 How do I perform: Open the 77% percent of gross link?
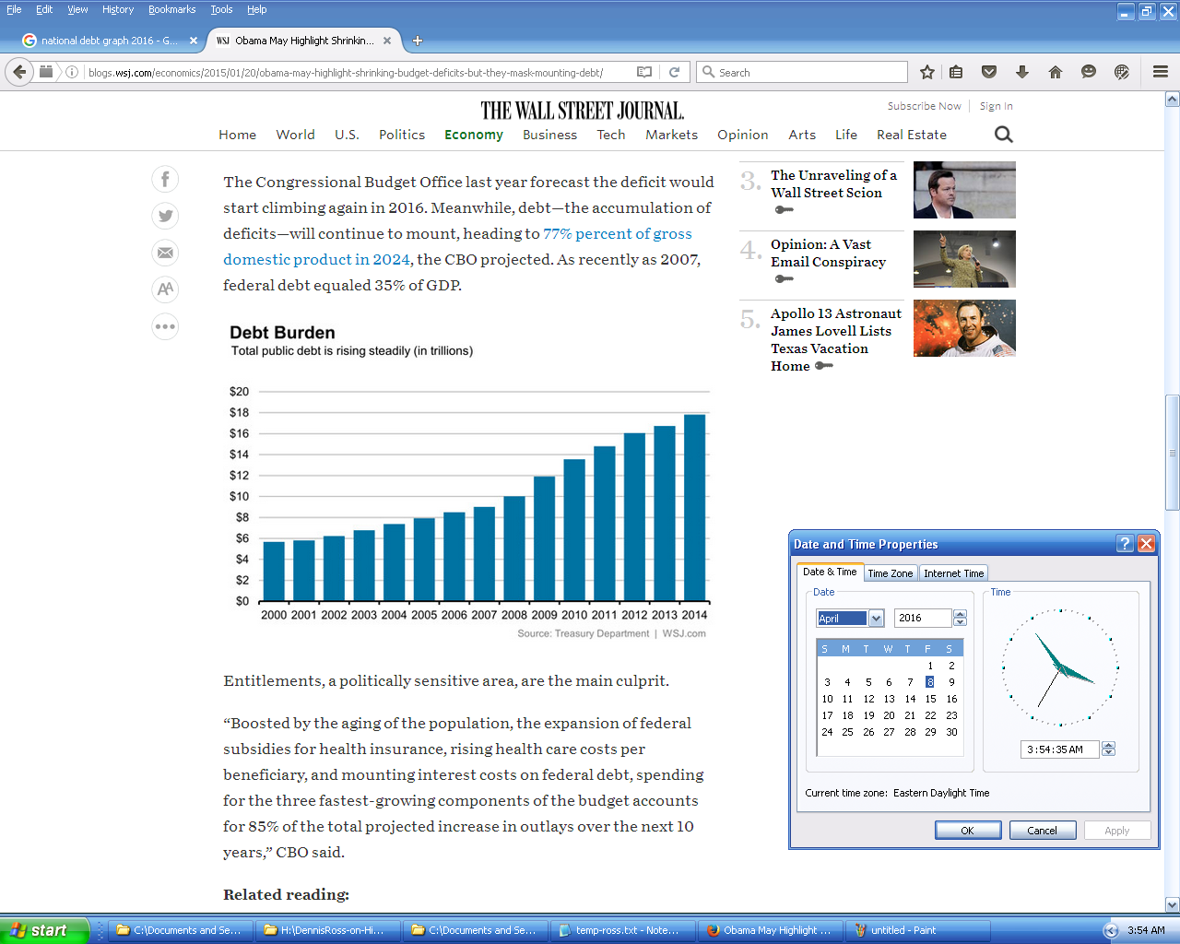coord(618,234)
